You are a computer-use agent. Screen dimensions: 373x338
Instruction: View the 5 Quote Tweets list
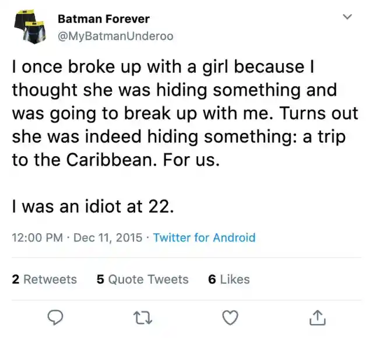click(142, 279)
